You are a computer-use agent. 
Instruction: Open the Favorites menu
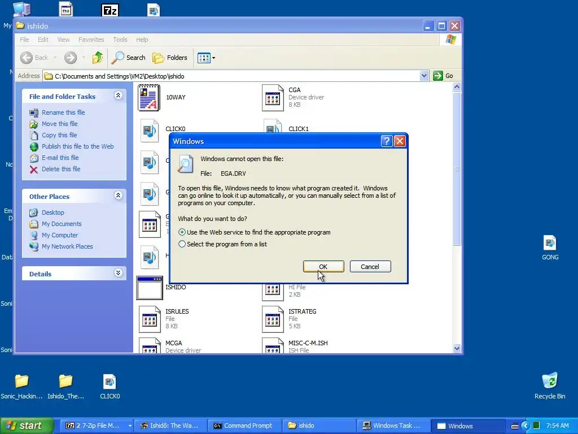pos(91,40)
